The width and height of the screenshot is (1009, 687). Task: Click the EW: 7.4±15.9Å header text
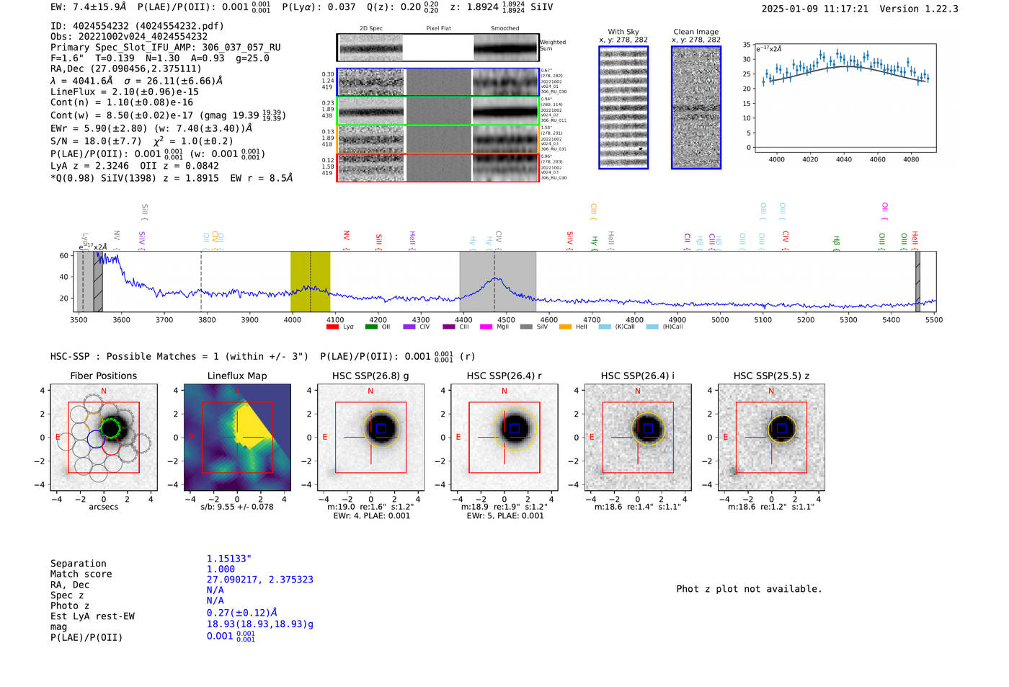pyautogui.click(x=89, y=7)
